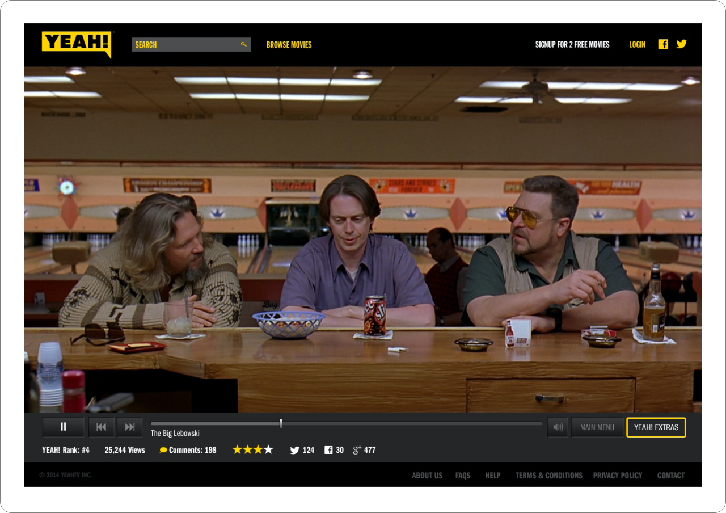Image resolution: width=726 pixels, height=513 pixels.
Task: Click the Login link
Action: 637,44
